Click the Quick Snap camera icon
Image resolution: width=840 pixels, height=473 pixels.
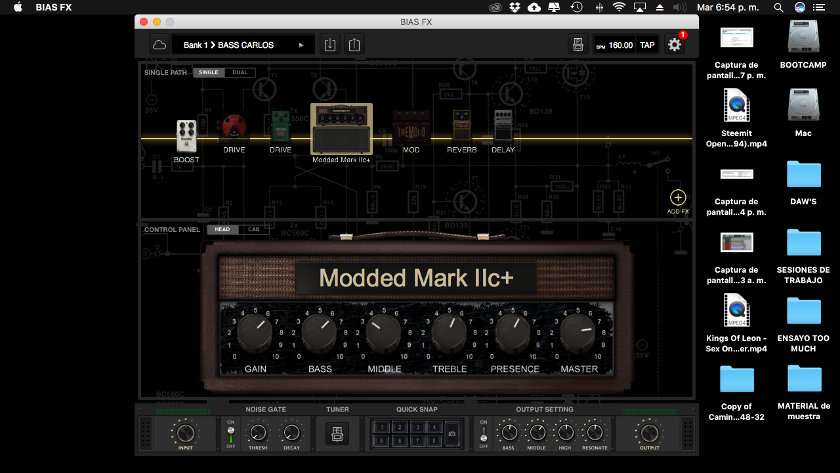pyautogui.click(x=451, y=434)
